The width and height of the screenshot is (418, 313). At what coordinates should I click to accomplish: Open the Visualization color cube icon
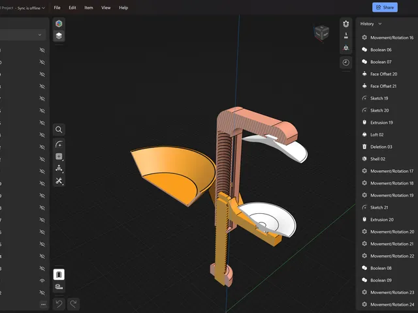point(59,23)
